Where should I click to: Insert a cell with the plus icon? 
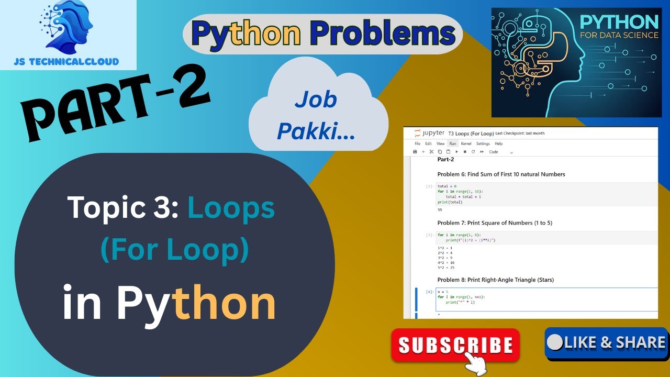tap(423, 152)
